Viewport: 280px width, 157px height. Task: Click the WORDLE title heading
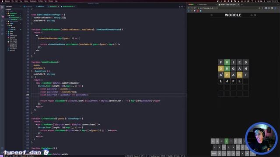coord(233,15)
